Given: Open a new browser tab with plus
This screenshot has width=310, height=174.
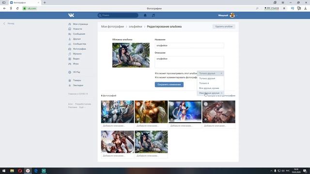Looking at the screenshot, I should (45, 2).
